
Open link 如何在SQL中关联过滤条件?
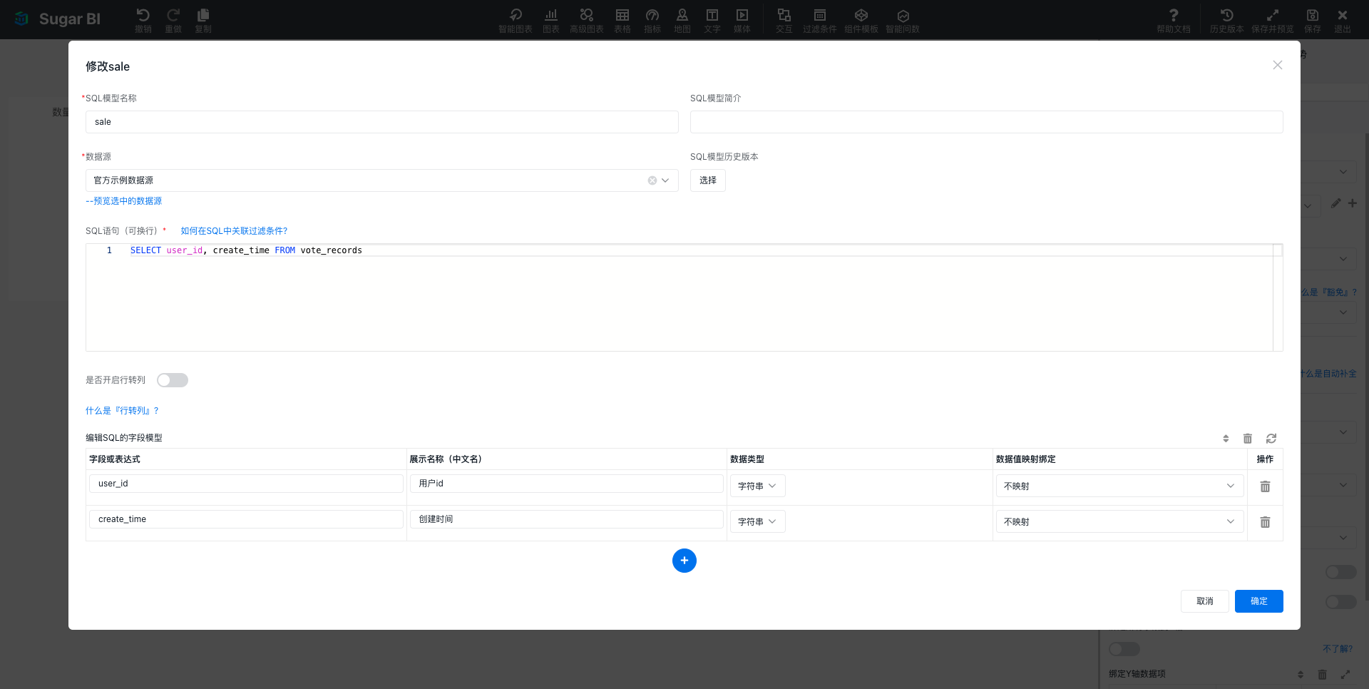(234, 231)
